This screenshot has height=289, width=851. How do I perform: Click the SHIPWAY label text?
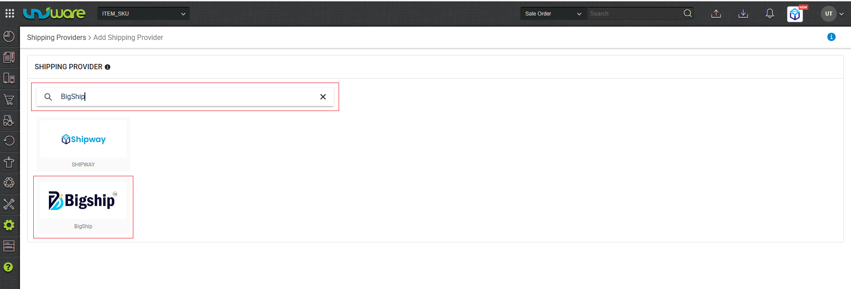[x=83, y=165]
